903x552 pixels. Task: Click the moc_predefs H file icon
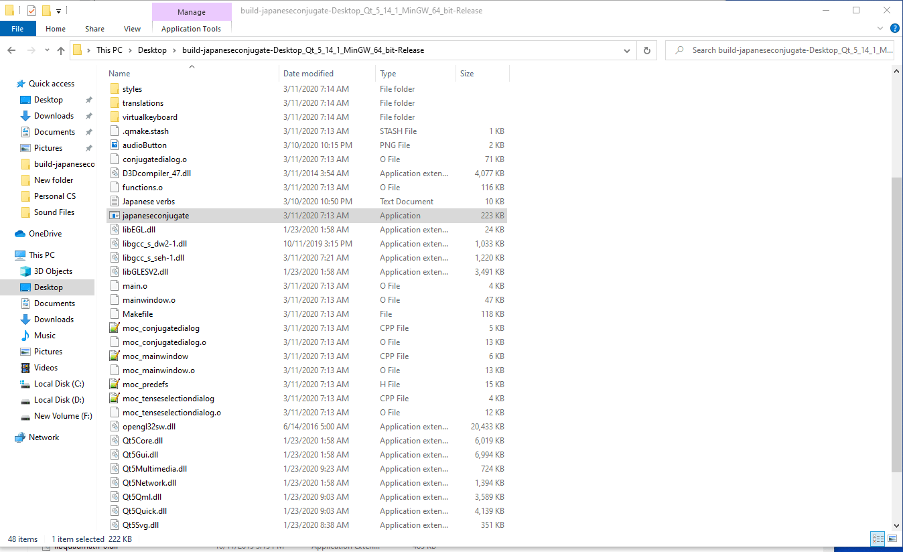(x=114, y=385)
